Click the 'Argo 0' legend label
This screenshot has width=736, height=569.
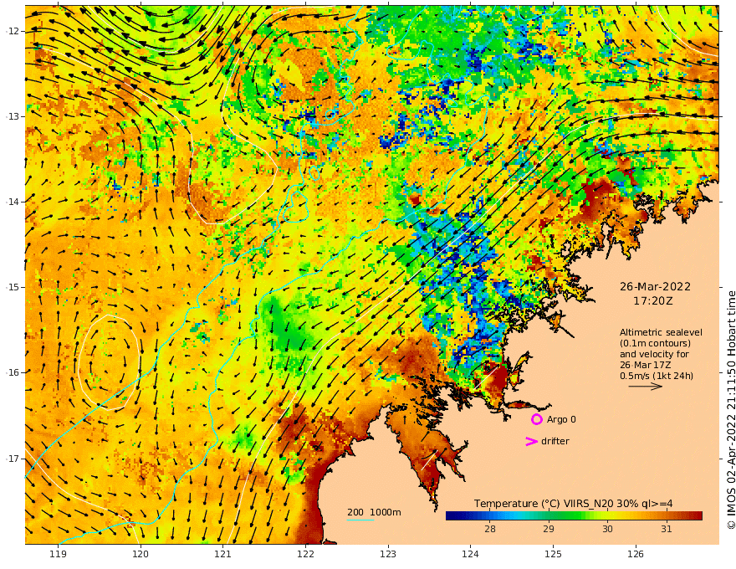[x=561, y=419]
